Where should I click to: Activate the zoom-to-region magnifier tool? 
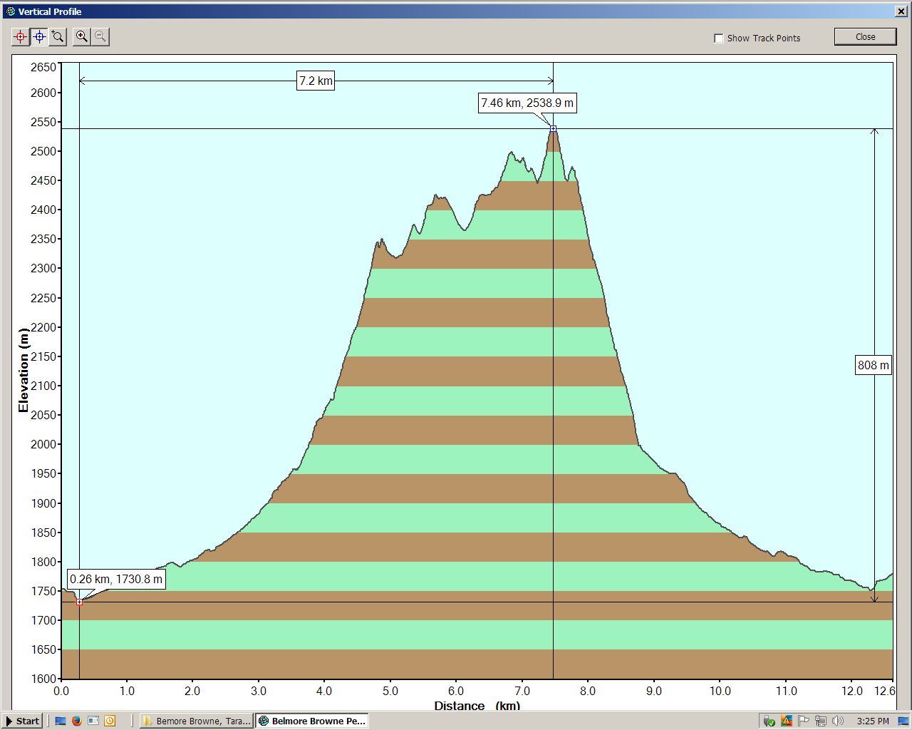coord(58,36)
